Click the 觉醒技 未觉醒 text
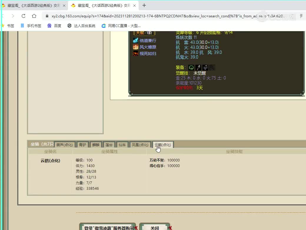 [x=191, y=73]
